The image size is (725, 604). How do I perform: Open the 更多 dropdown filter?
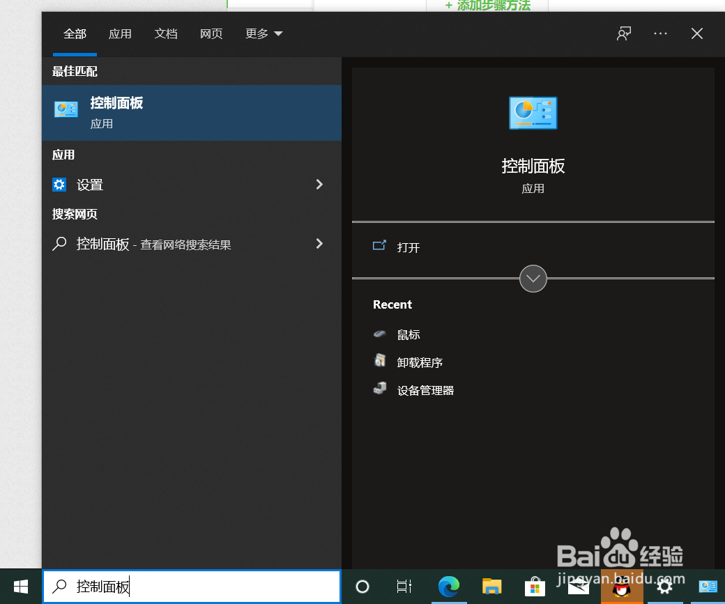264,33
